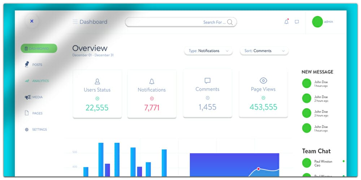The width and height of the screenshot is (361, 180).
Task: Click the Overview heading
Action: click(90, 48)
